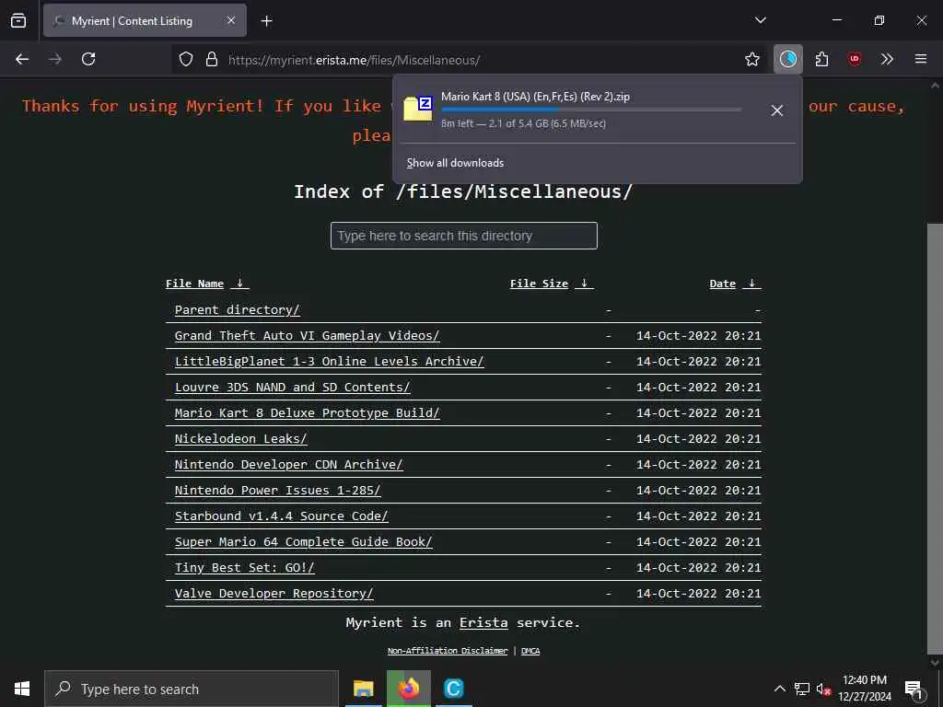This screenshot has width=943, height=707.
Task: Open Nickelodeon Leaks folder
Action: [240, 439]
